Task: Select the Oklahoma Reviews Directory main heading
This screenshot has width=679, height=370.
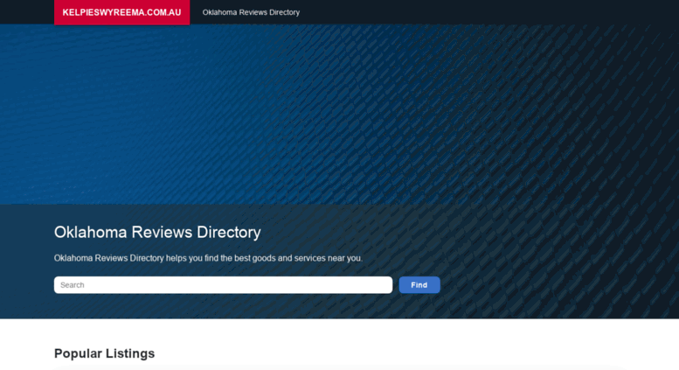Action: click(157, 232)
